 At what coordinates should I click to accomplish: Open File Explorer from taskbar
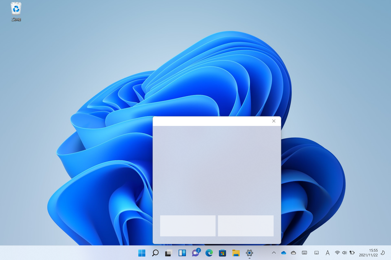coord(236,253)
